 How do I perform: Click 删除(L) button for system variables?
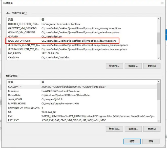click(152, 129)
